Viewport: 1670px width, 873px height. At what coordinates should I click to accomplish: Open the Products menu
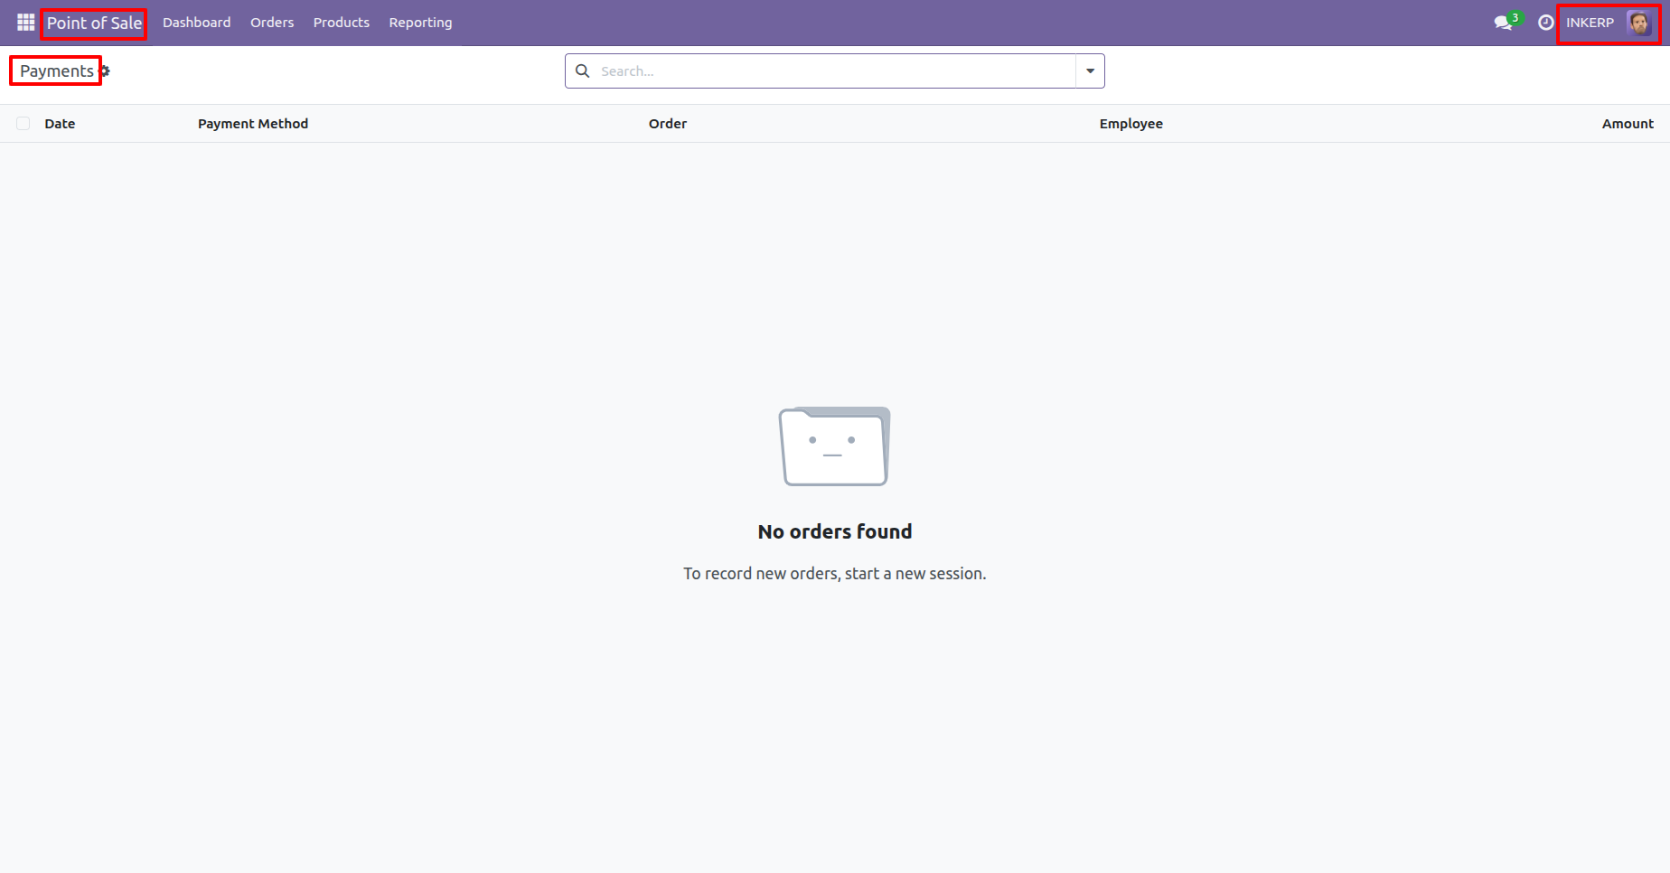click(x=342, y=23)
